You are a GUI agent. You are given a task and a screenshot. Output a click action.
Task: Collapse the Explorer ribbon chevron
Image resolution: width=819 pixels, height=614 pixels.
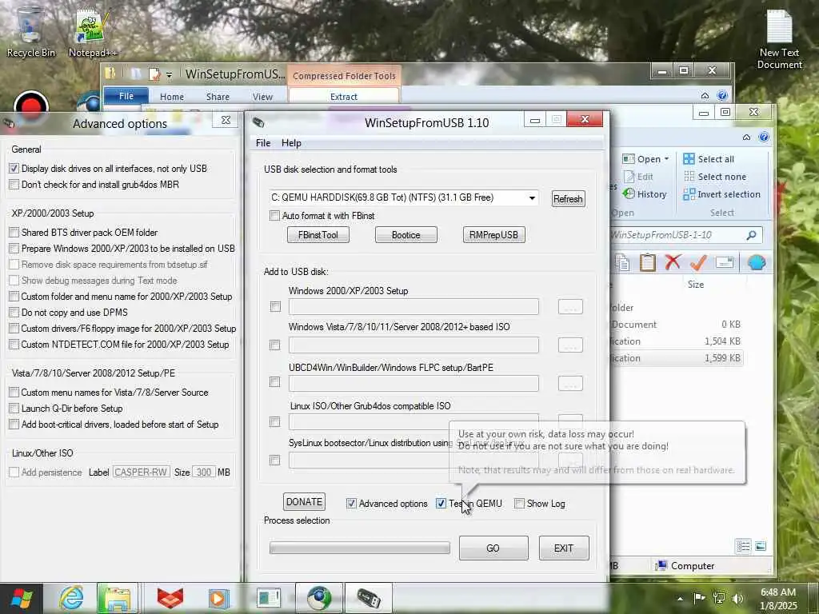point(746,138)
